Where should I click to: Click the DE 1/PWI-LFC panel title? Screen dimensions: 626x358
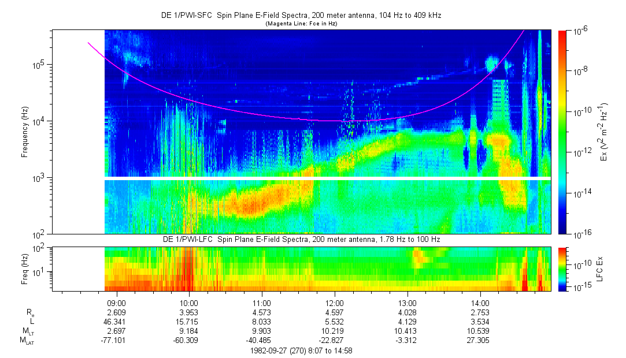pyautogui.click(x=301, y=239)
